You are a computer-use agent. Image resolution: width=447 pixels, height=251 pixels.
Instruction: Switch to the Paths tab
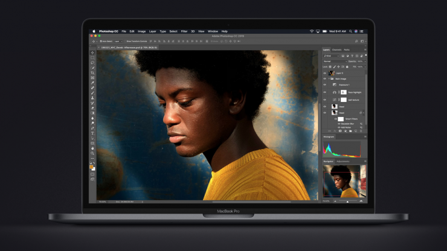(x=347, y=49)
